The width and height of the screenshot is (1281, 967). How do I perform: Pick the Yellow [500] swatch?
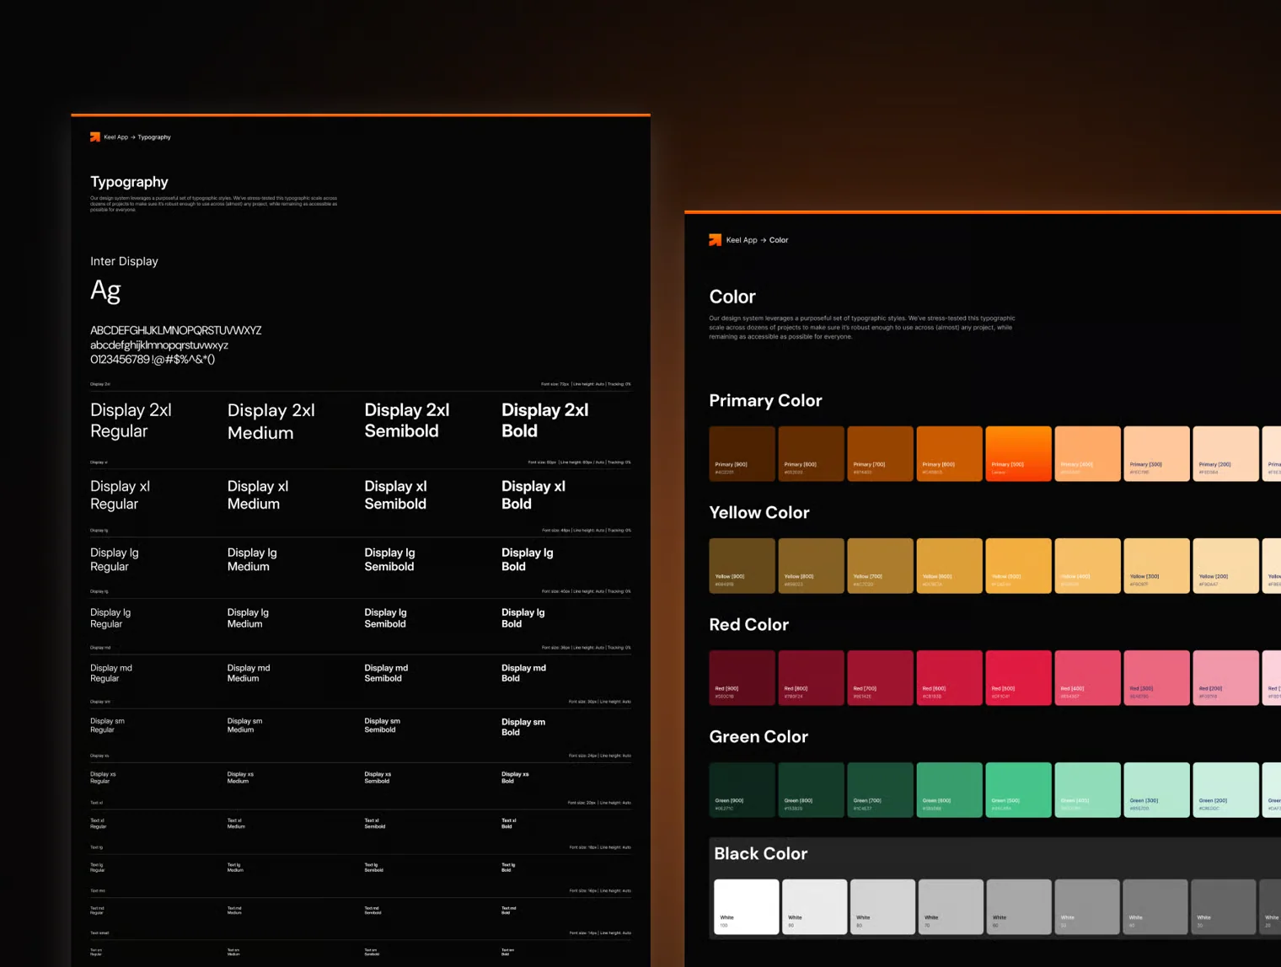coord(1018,566)
